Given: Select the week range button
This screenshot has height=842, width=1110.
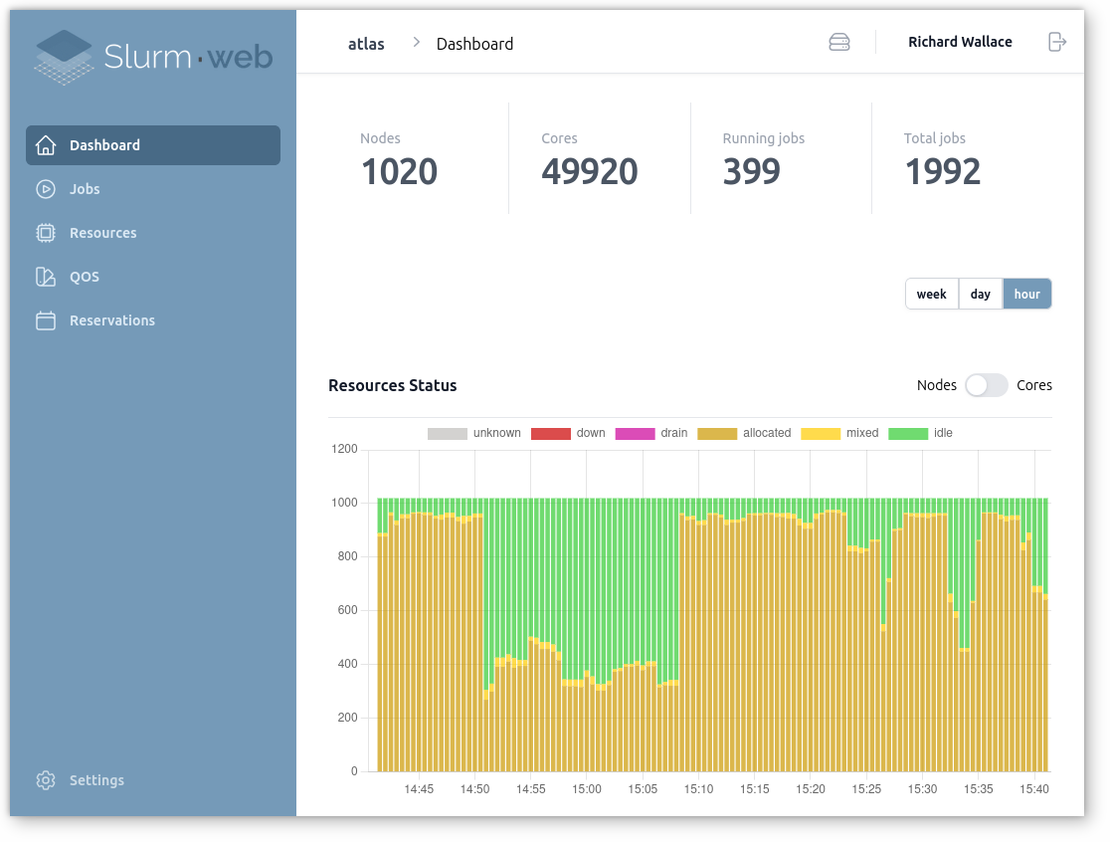Looking at the screenshot, I should pyautogui.click(x=932, y=294).
